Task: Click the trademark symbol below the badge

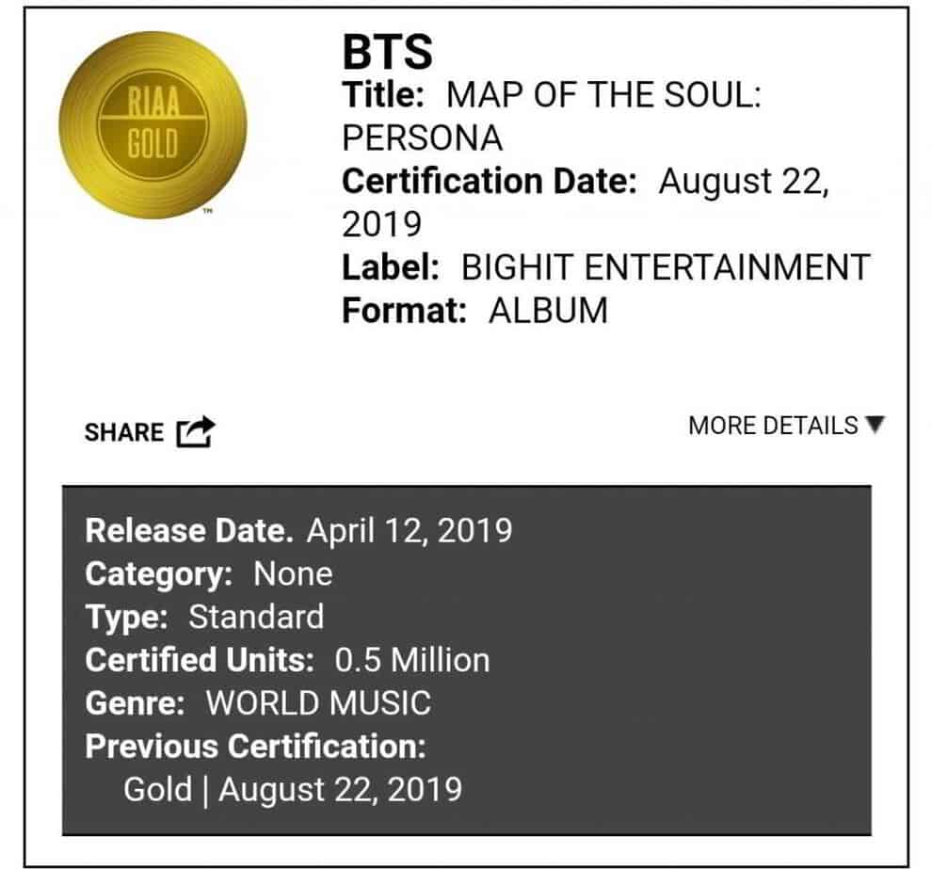Action: pos(208,213)
